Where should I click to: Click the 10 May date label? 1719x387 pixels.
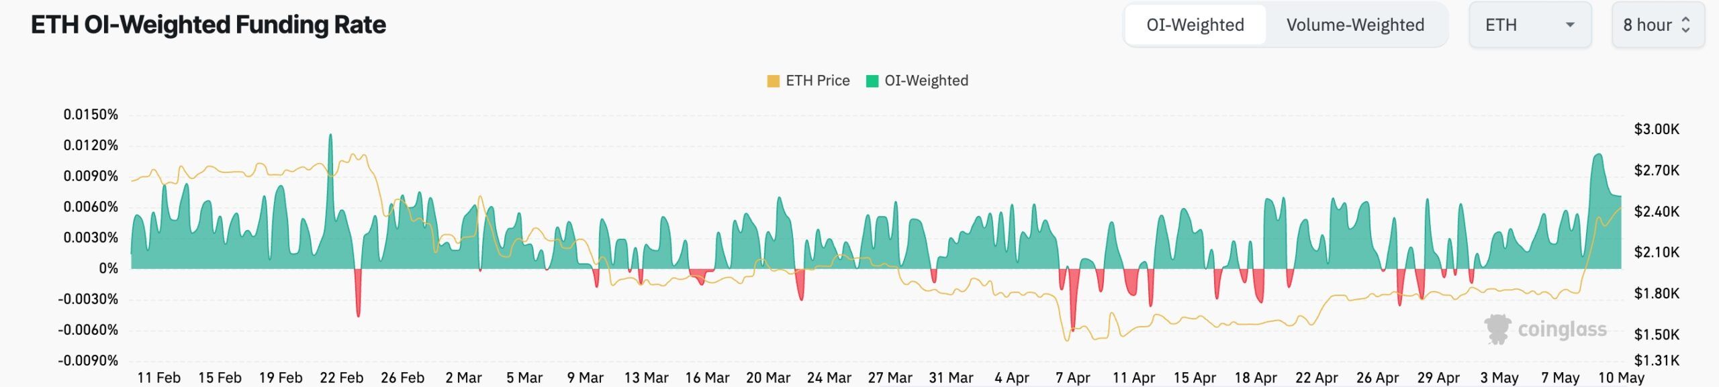(x=1620, y=378)
